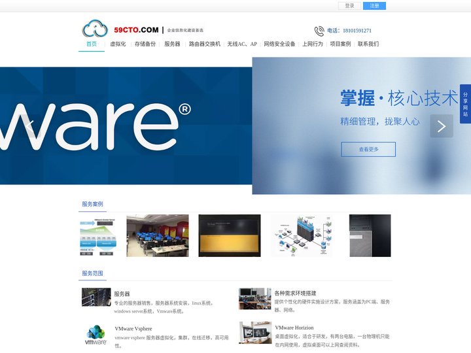This screenshot has width=471, height=353.
Task: Click the telephone handset icon
Action: click(x=319, y=31)
